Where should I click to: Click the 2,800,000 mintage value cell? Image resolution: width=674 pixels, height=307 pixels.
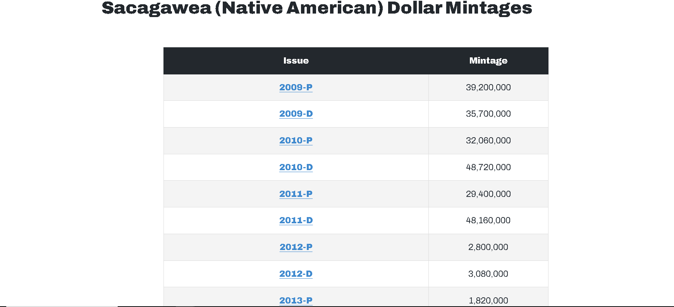488,247
